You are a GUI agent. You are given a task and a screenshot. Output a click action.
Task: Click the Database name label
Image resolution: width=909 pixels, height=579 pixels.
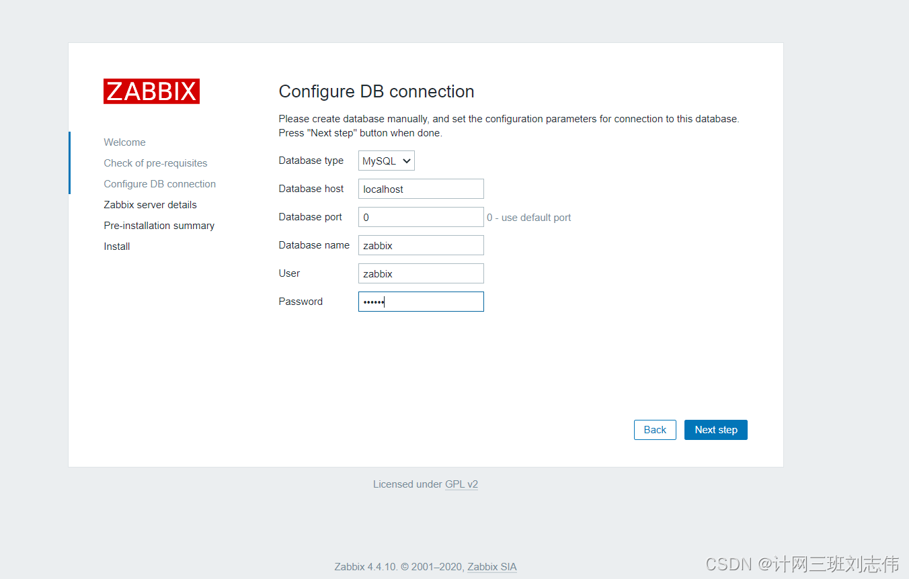[314, 245]
